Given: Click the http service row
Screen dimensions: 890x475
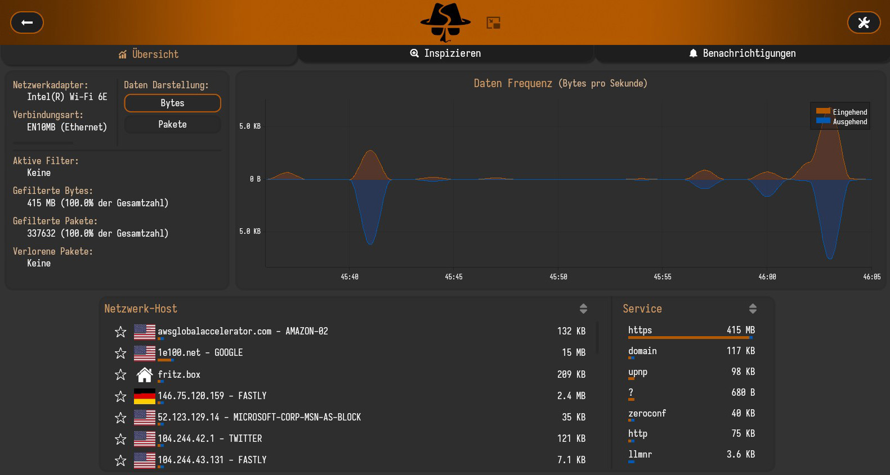Looking at the screenshot, I should coord(691,435).
